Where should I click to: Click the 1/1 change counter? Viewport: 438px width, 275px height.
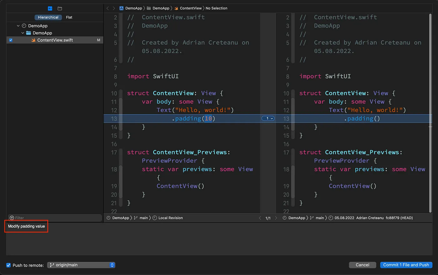pyautogui.click(x=268, y=218)
